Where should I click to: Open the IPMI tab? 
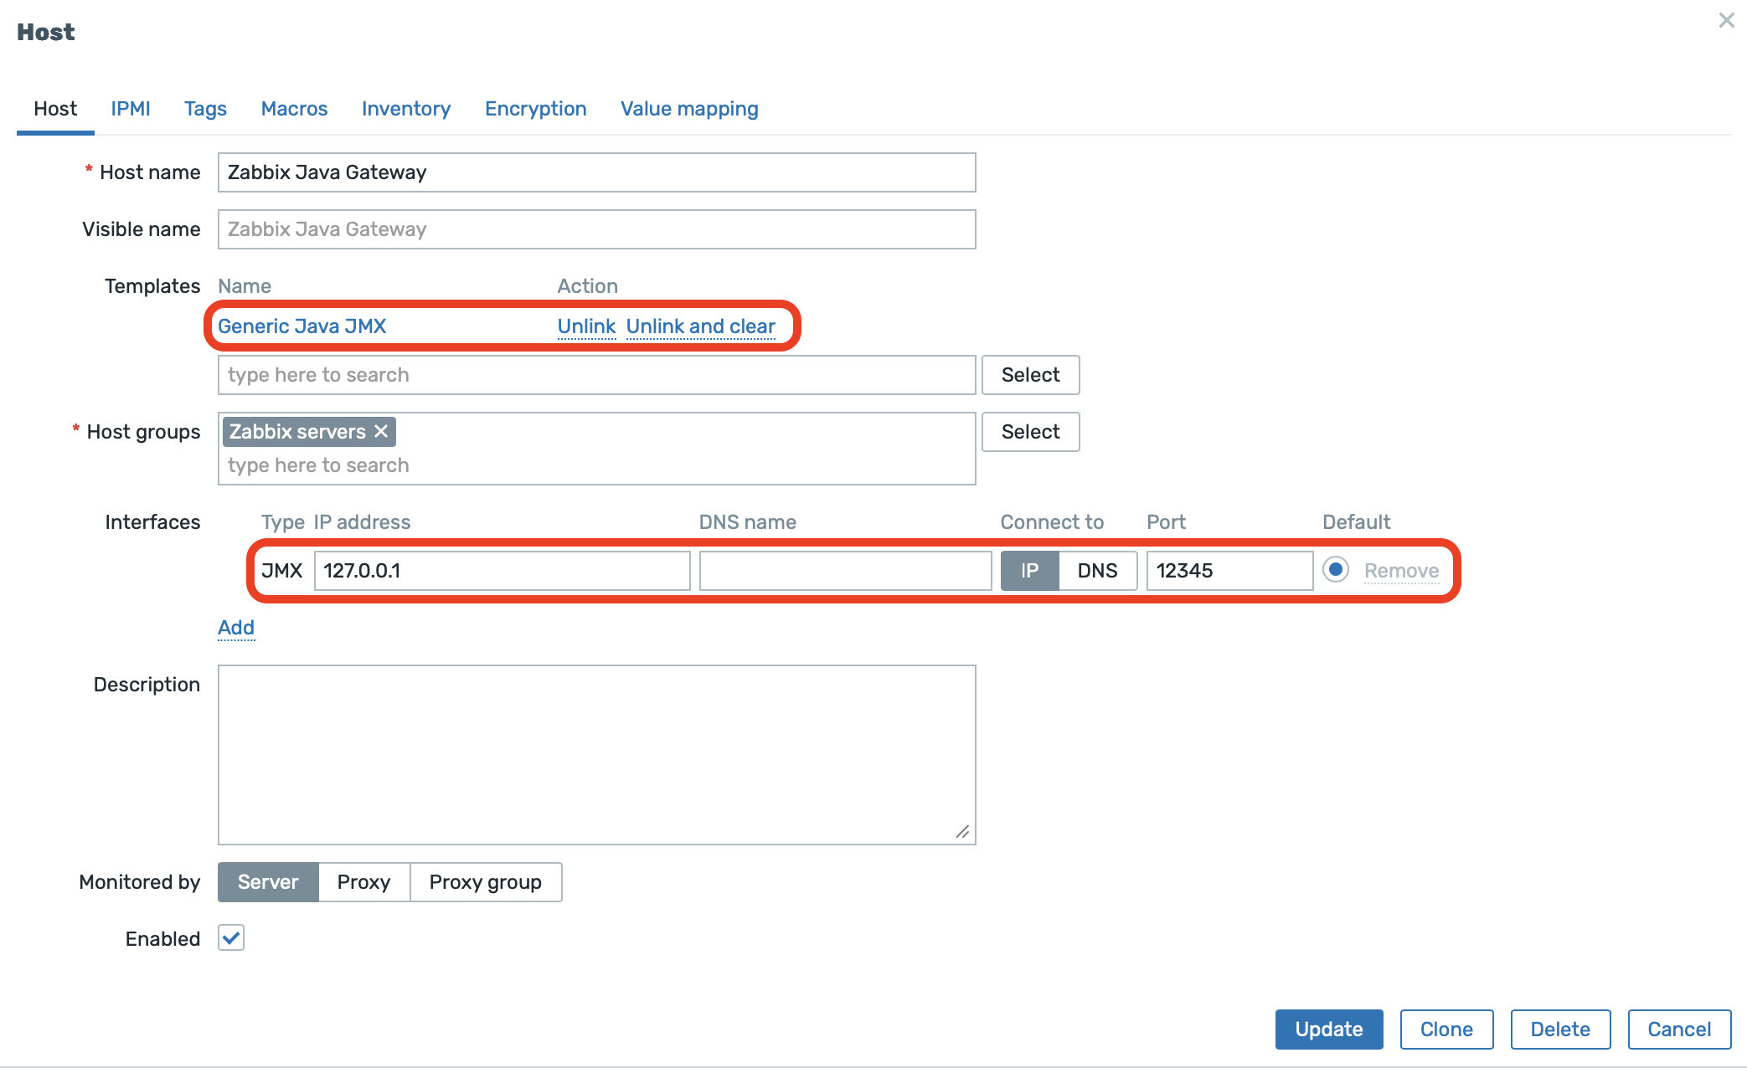(131, 109)
